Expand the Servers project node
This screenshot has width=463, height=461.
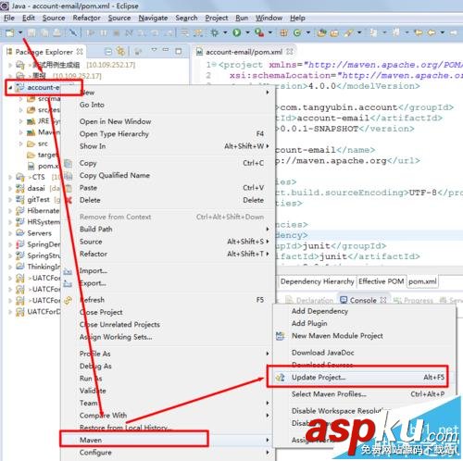click(10, 233)
